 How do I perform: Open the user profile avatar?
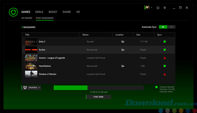pyautogui.click(x=147, y=7)
